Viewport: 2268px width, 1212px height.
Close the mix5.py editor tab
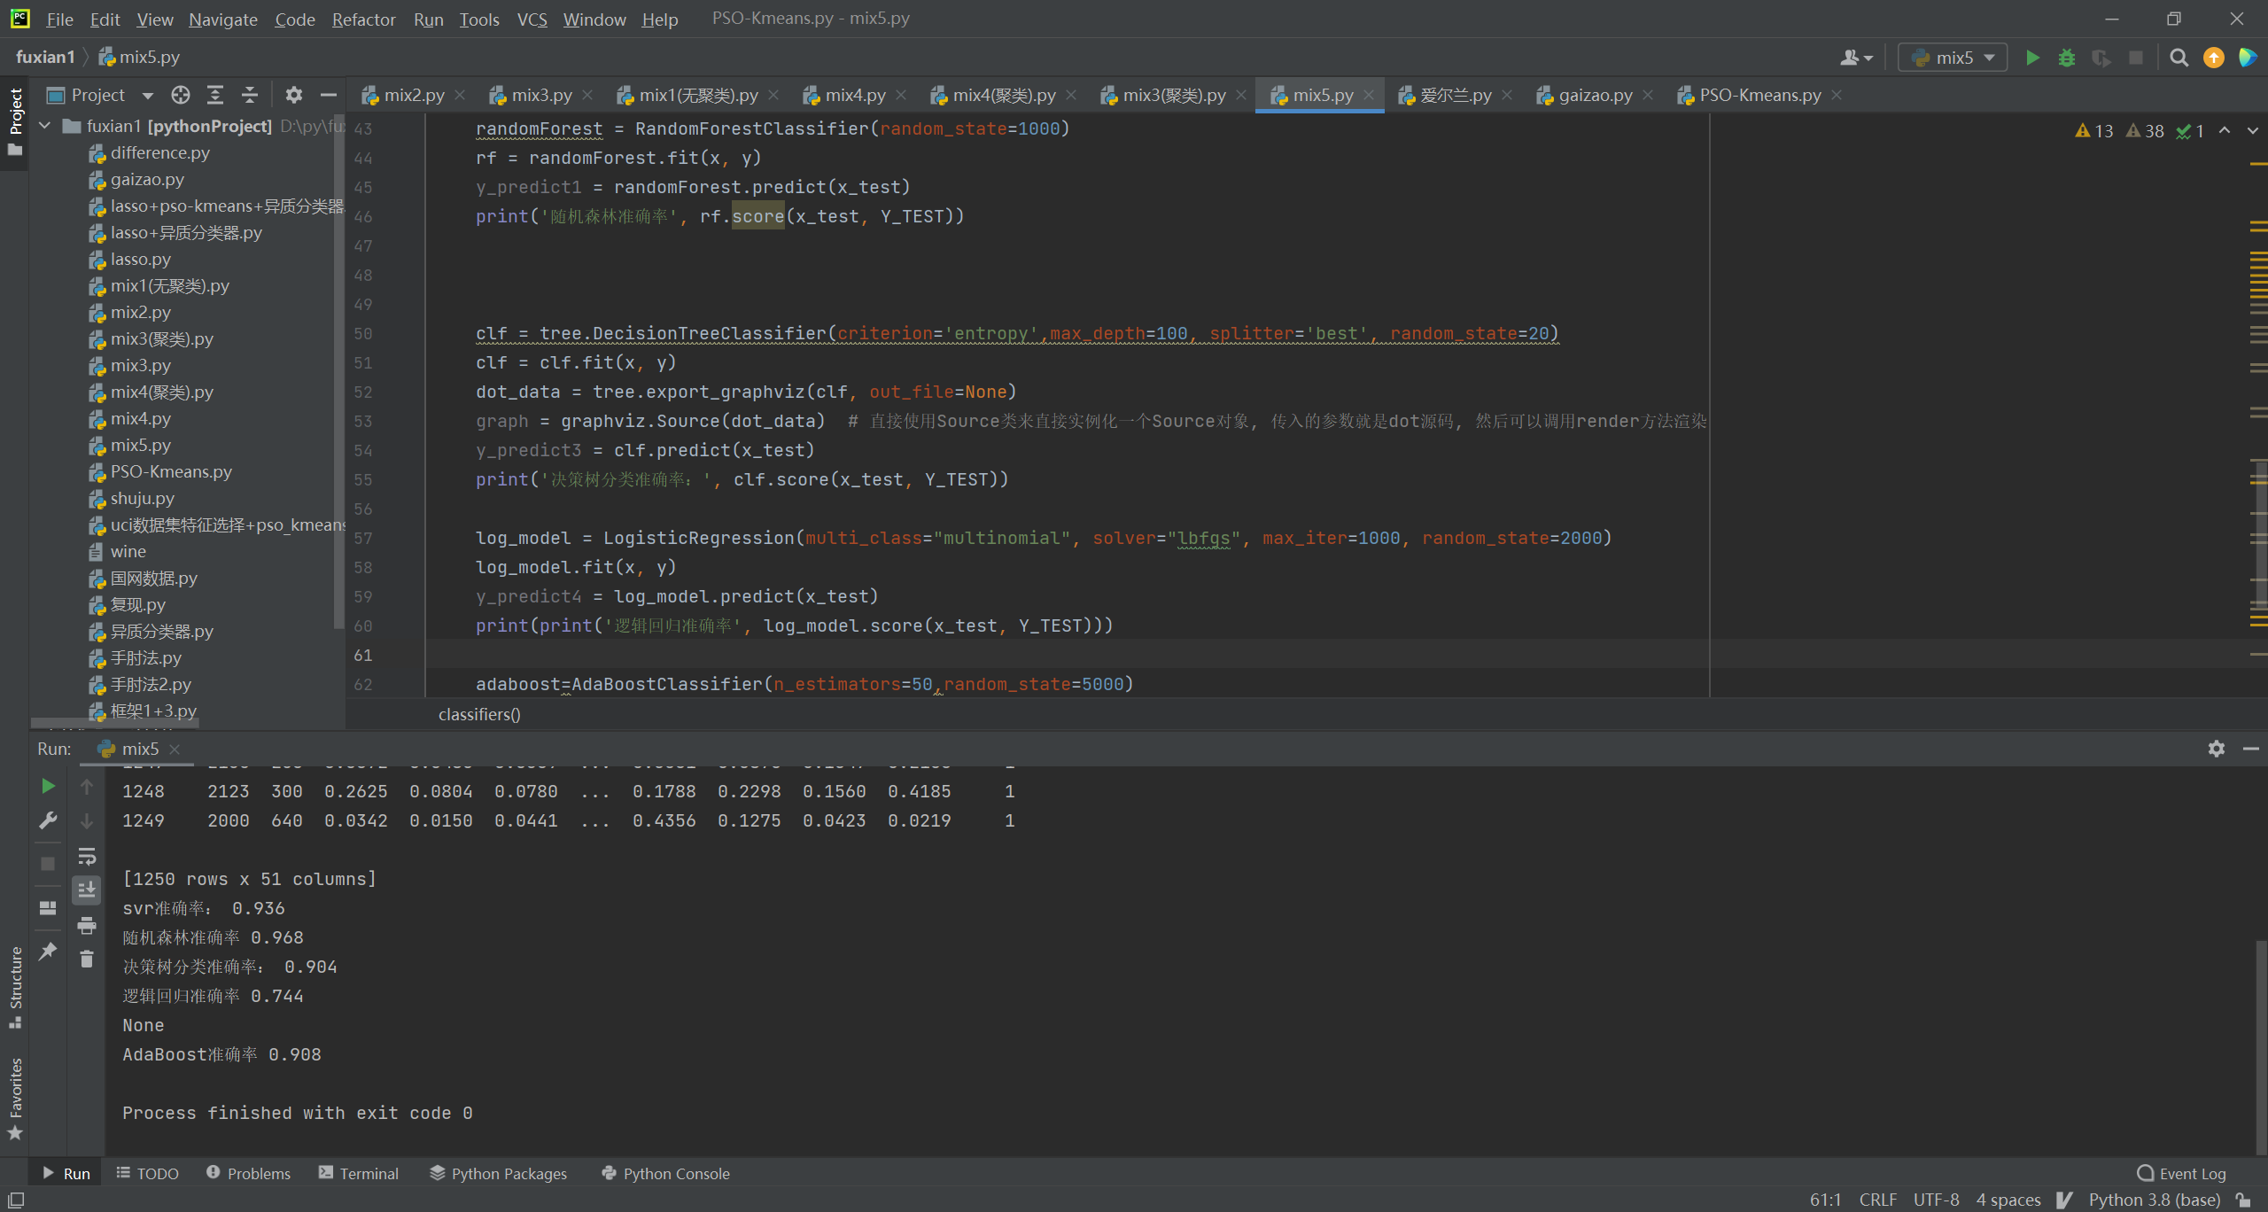coord(1369,95)
